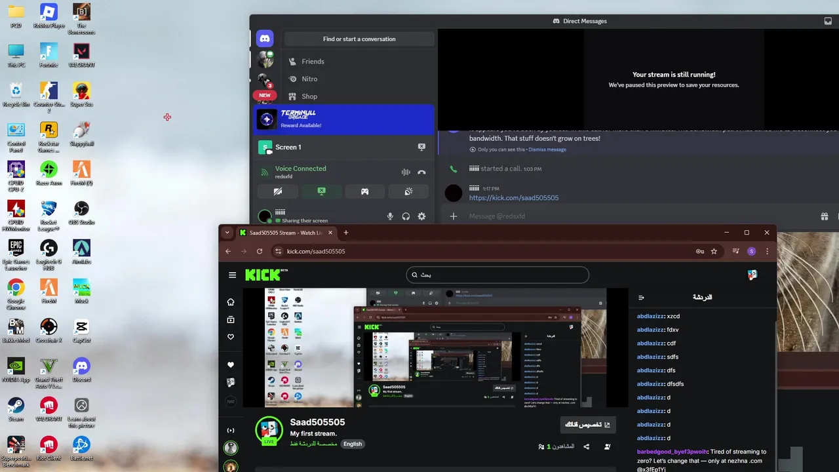Open the kick.com/saad505505 link in Discord chat
Screen dimensions: 839x472
click(514, 197)
